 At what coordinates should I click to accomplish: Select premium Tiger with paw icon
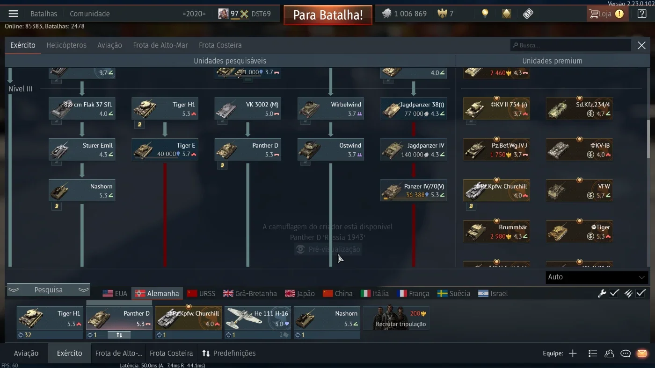tap(579, 232)
